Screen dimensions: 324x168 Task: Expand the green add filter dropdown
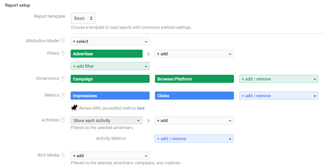[x=110, y=66]
